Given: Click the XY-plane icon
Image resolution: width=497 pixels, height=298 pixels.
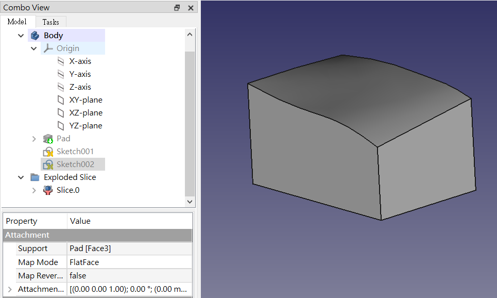Looking at the screenshot, I should [61, 100].
